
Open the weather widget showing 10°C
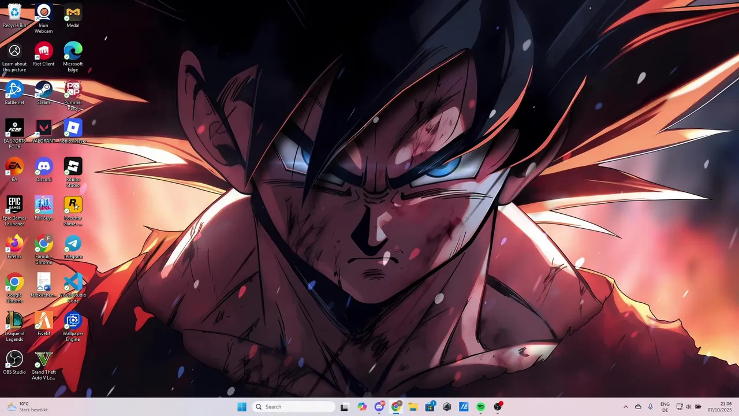pos(27,407)
